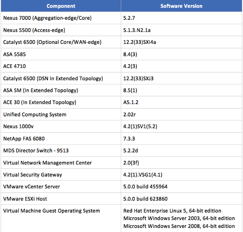The width and height of the screenshot is (243, 232).
Task: Select the Unified Computing System cell
Action: tap(35, 114)
